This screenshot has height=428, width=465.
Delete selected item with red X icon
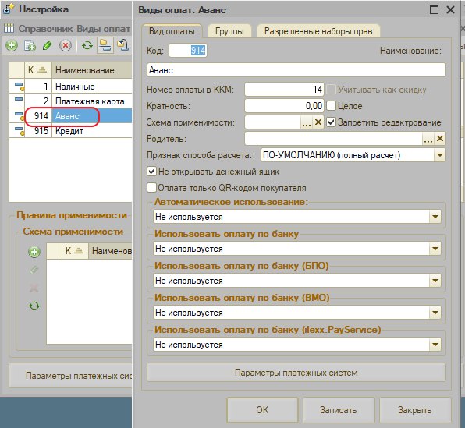click(66, 46)
